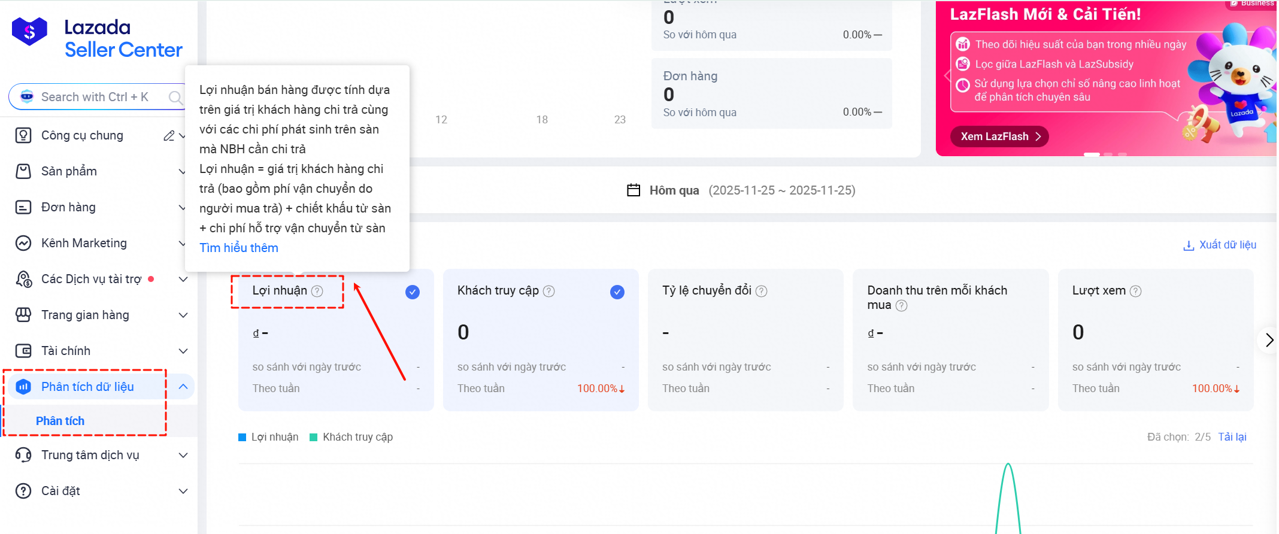1279x534 pixels.
Task: Click the help icon next to Khách truy cập
Action: tap(548, 291)
